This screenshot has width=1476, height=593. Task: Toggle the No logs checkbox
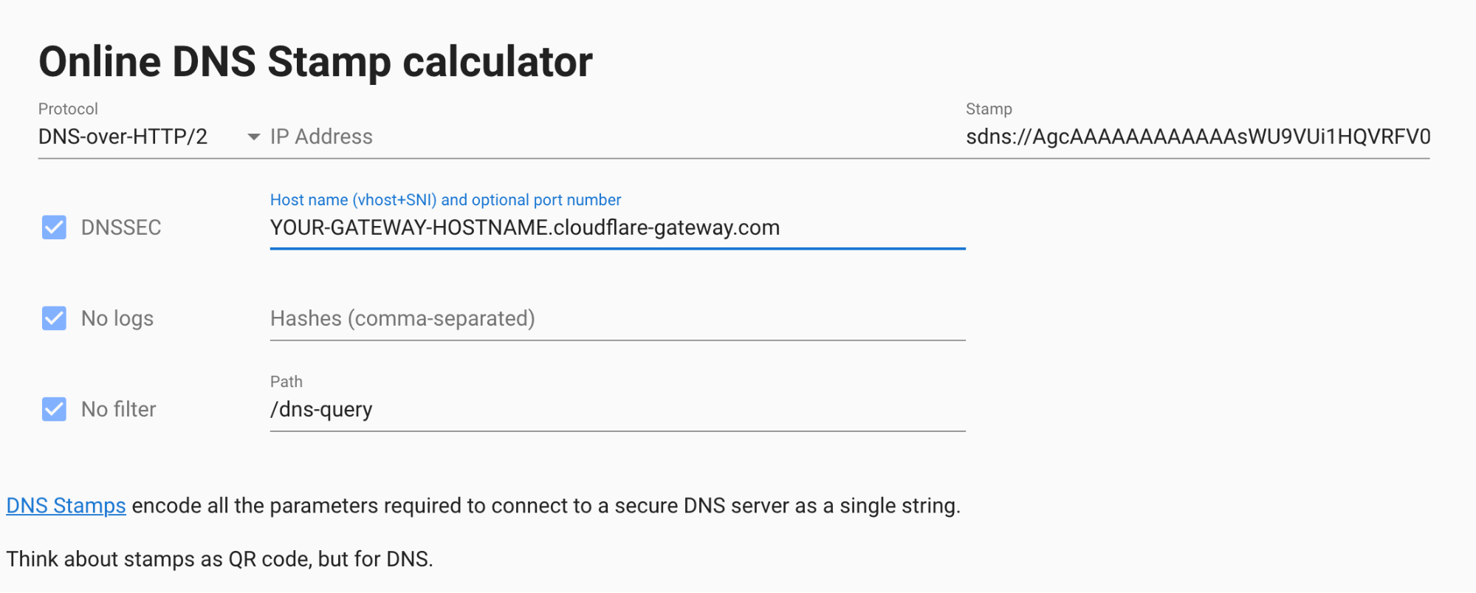tap(54, 318)
